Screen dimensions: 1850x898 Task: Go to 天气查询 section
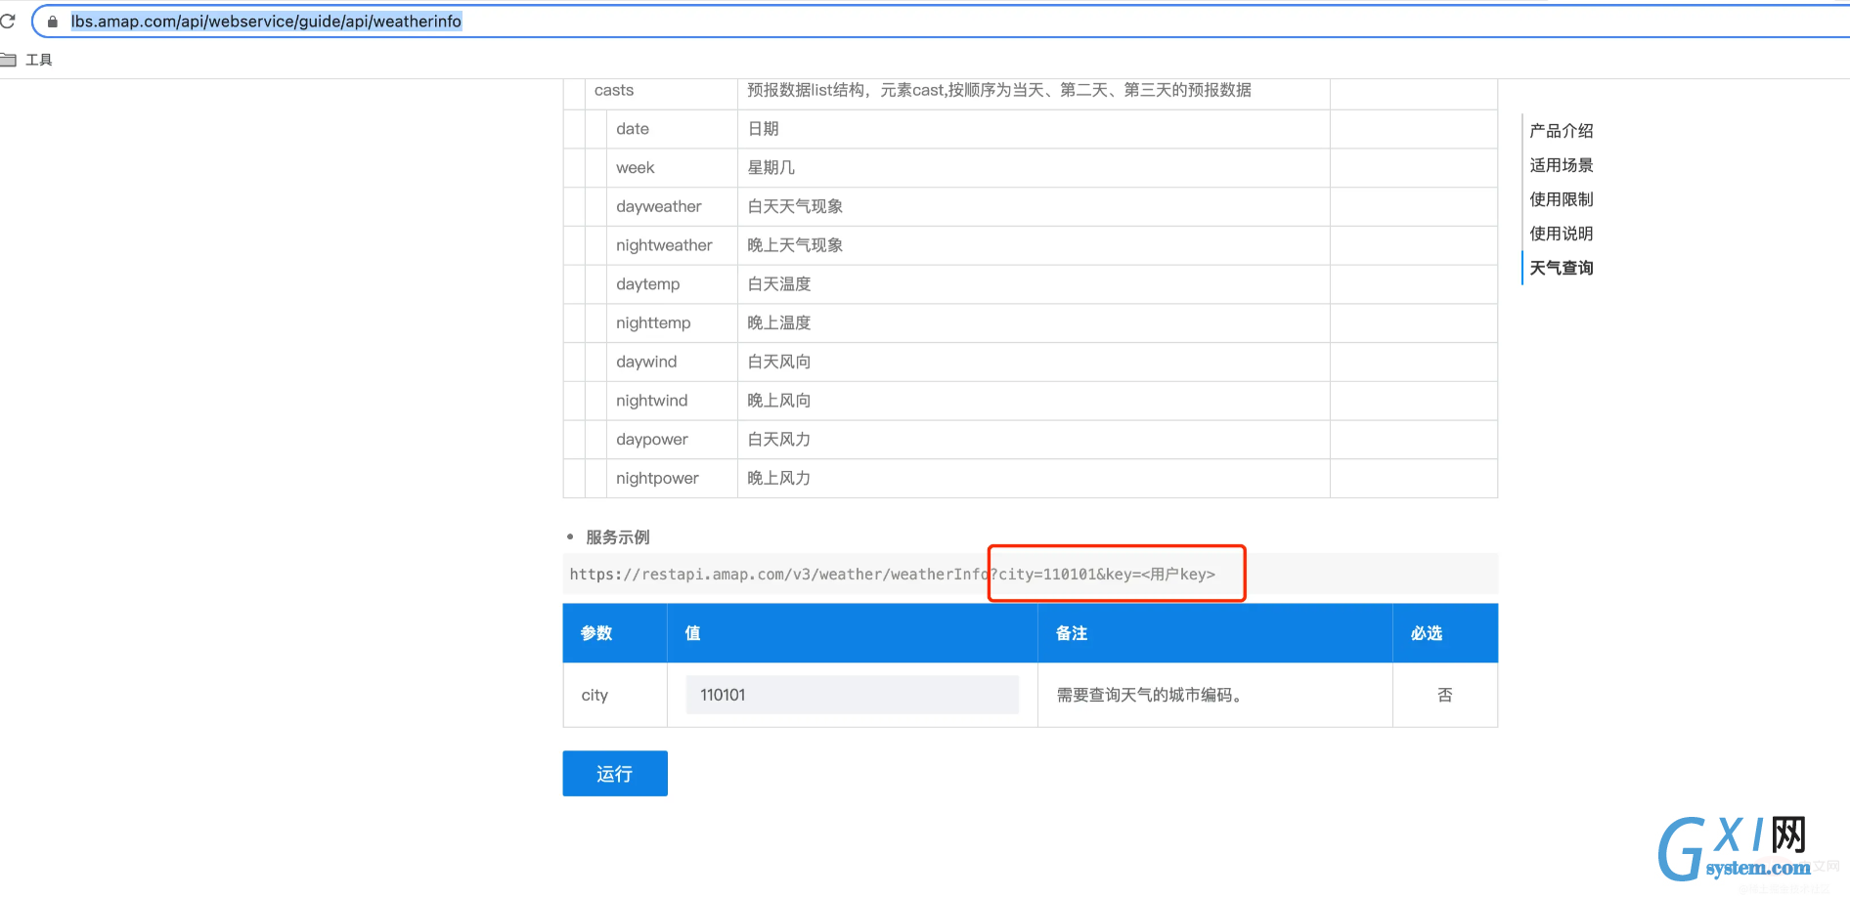pos(1562,268)
